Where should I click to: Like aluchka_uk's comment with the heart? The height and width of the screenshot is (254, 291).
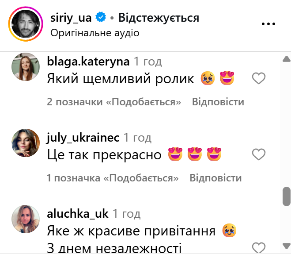point(259,248)
